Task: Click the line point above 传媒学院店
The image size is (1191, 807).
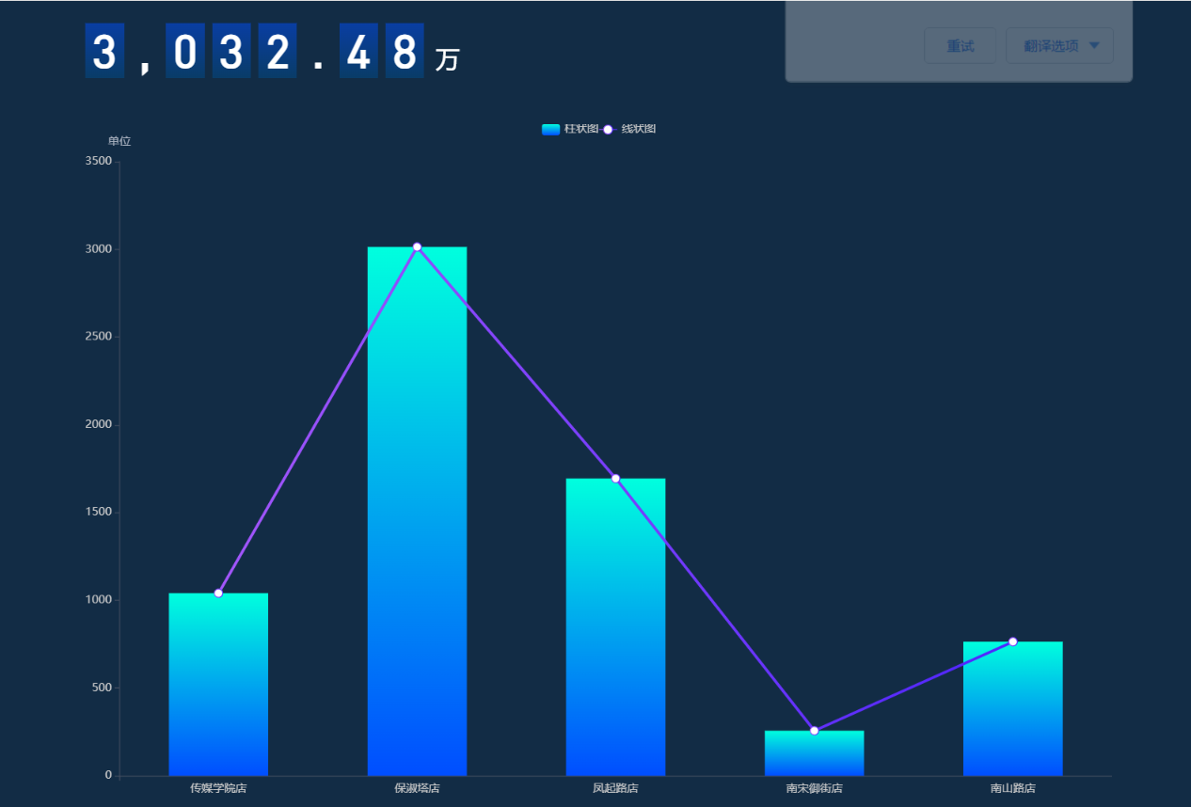Action: 218,593
